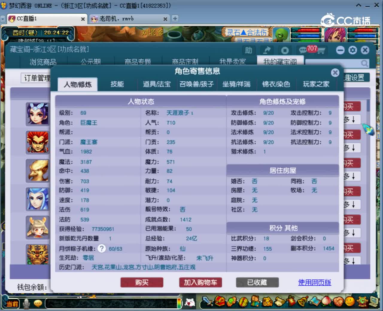383x311 pixels.
Task: Open the 使用网页版 link
Action: coord(314,282)
